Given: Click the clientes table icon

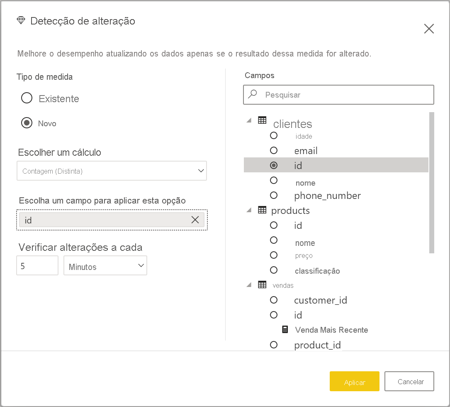Looking at the screenshot, I should (262, 120).
